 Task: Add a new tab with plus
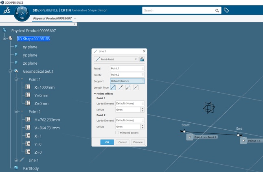coord(75,18)
